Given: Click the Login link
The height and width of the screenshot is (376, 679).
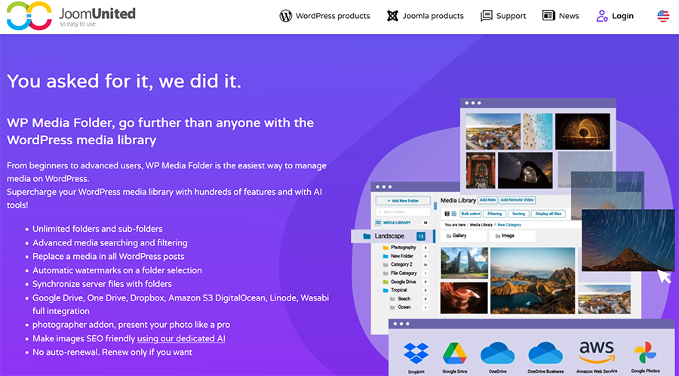Looking at the screenshot, I should pyautogui.click(x=615, y=16).
